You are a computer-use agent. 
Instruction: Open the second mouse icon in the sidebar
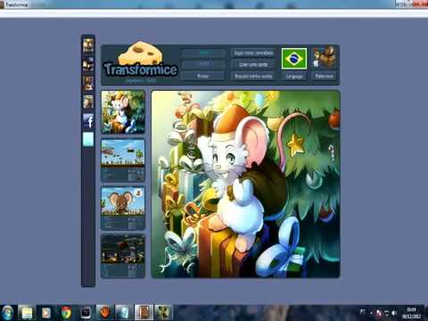[x=88, y=64]
